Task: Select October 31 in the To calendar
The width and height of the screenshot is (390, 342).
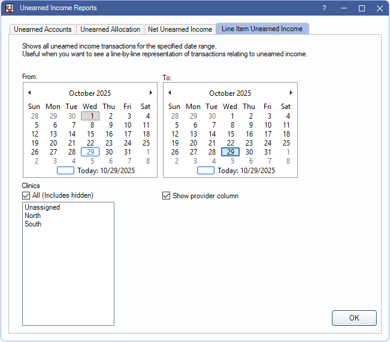Action: (x=268, y=152)
